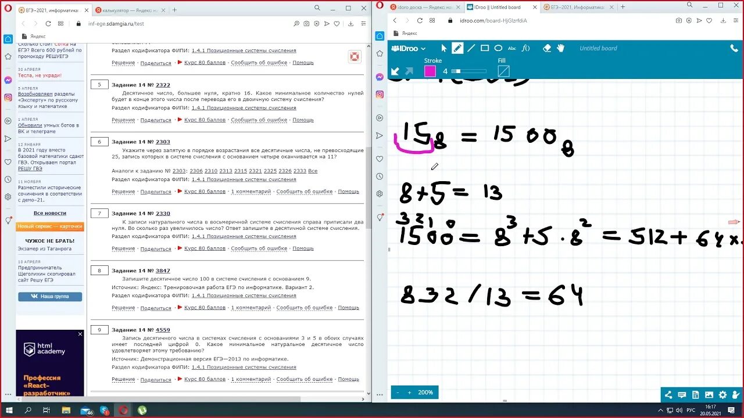
Task: Click the VK Наша группа button
Action: coord(50,296)
